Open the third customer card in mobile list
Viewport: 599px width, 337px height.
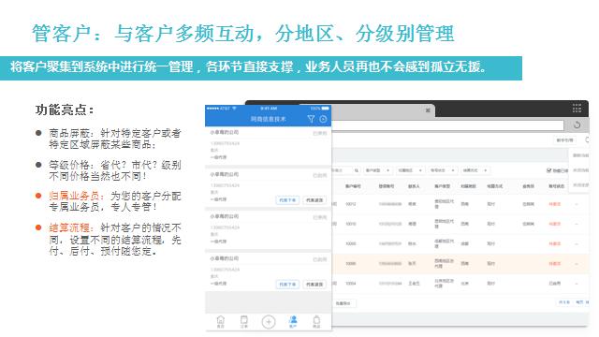[x=269, y=230]
